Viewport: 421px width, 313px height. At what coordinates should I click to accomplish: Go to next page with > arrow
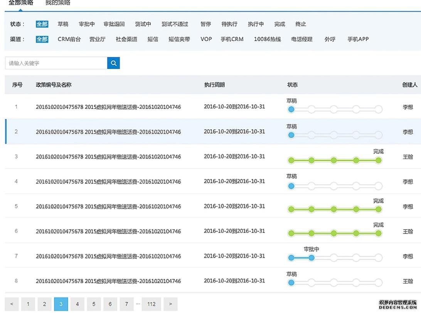click(170, 304)
